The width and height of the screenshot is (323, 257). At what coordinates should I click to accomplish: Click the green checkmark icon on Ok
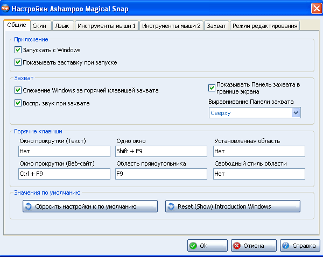coord(193,246)
